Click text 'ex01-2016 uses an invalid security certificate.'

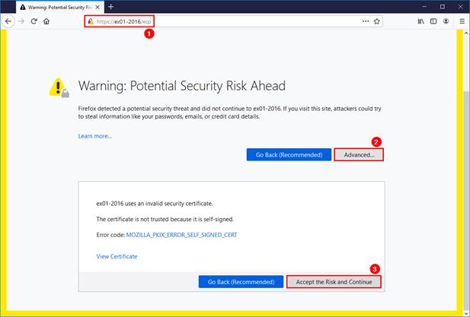click(155, 204)
